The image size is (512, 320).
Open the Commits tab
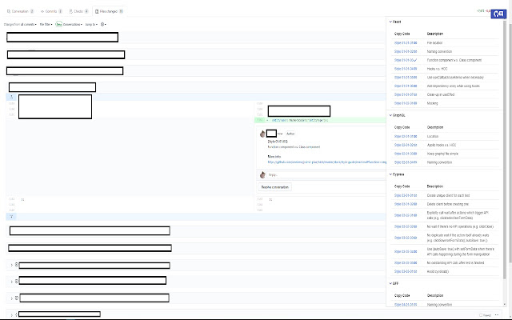[x=51, y=11]
